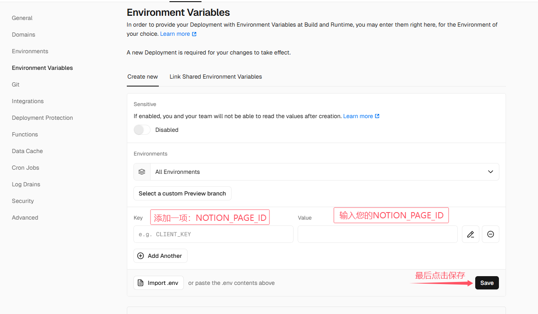Select the Create new tab

(x=143, y=77)
